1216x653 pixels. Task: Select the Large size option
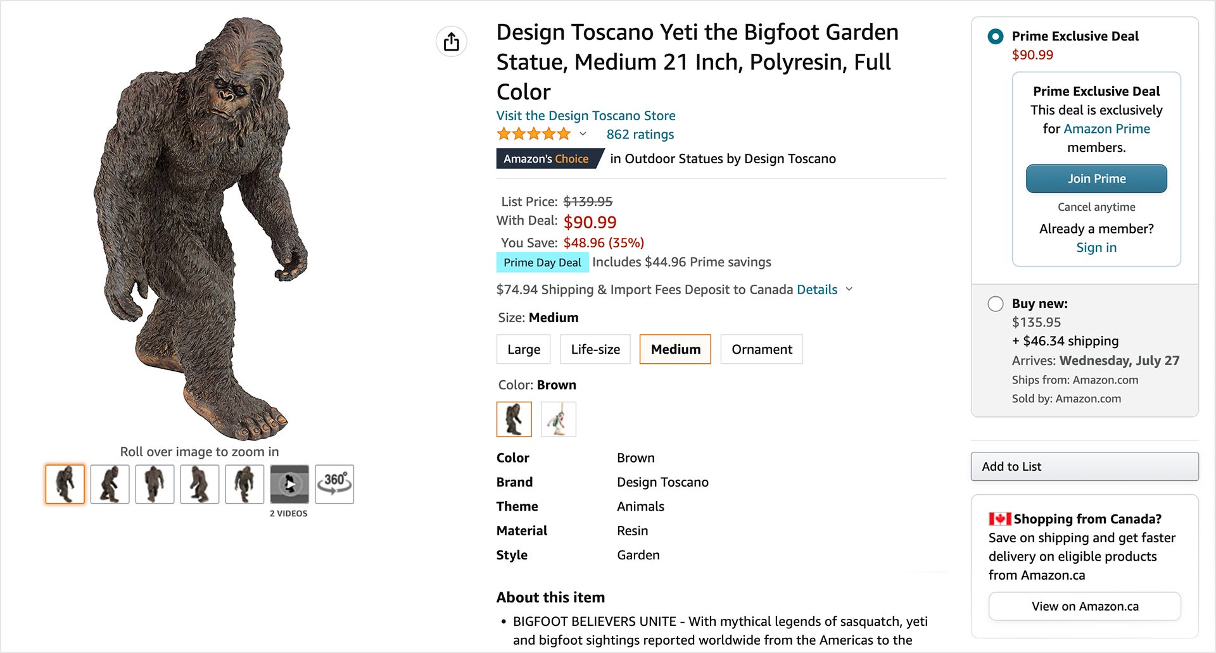tap(523, 349)
